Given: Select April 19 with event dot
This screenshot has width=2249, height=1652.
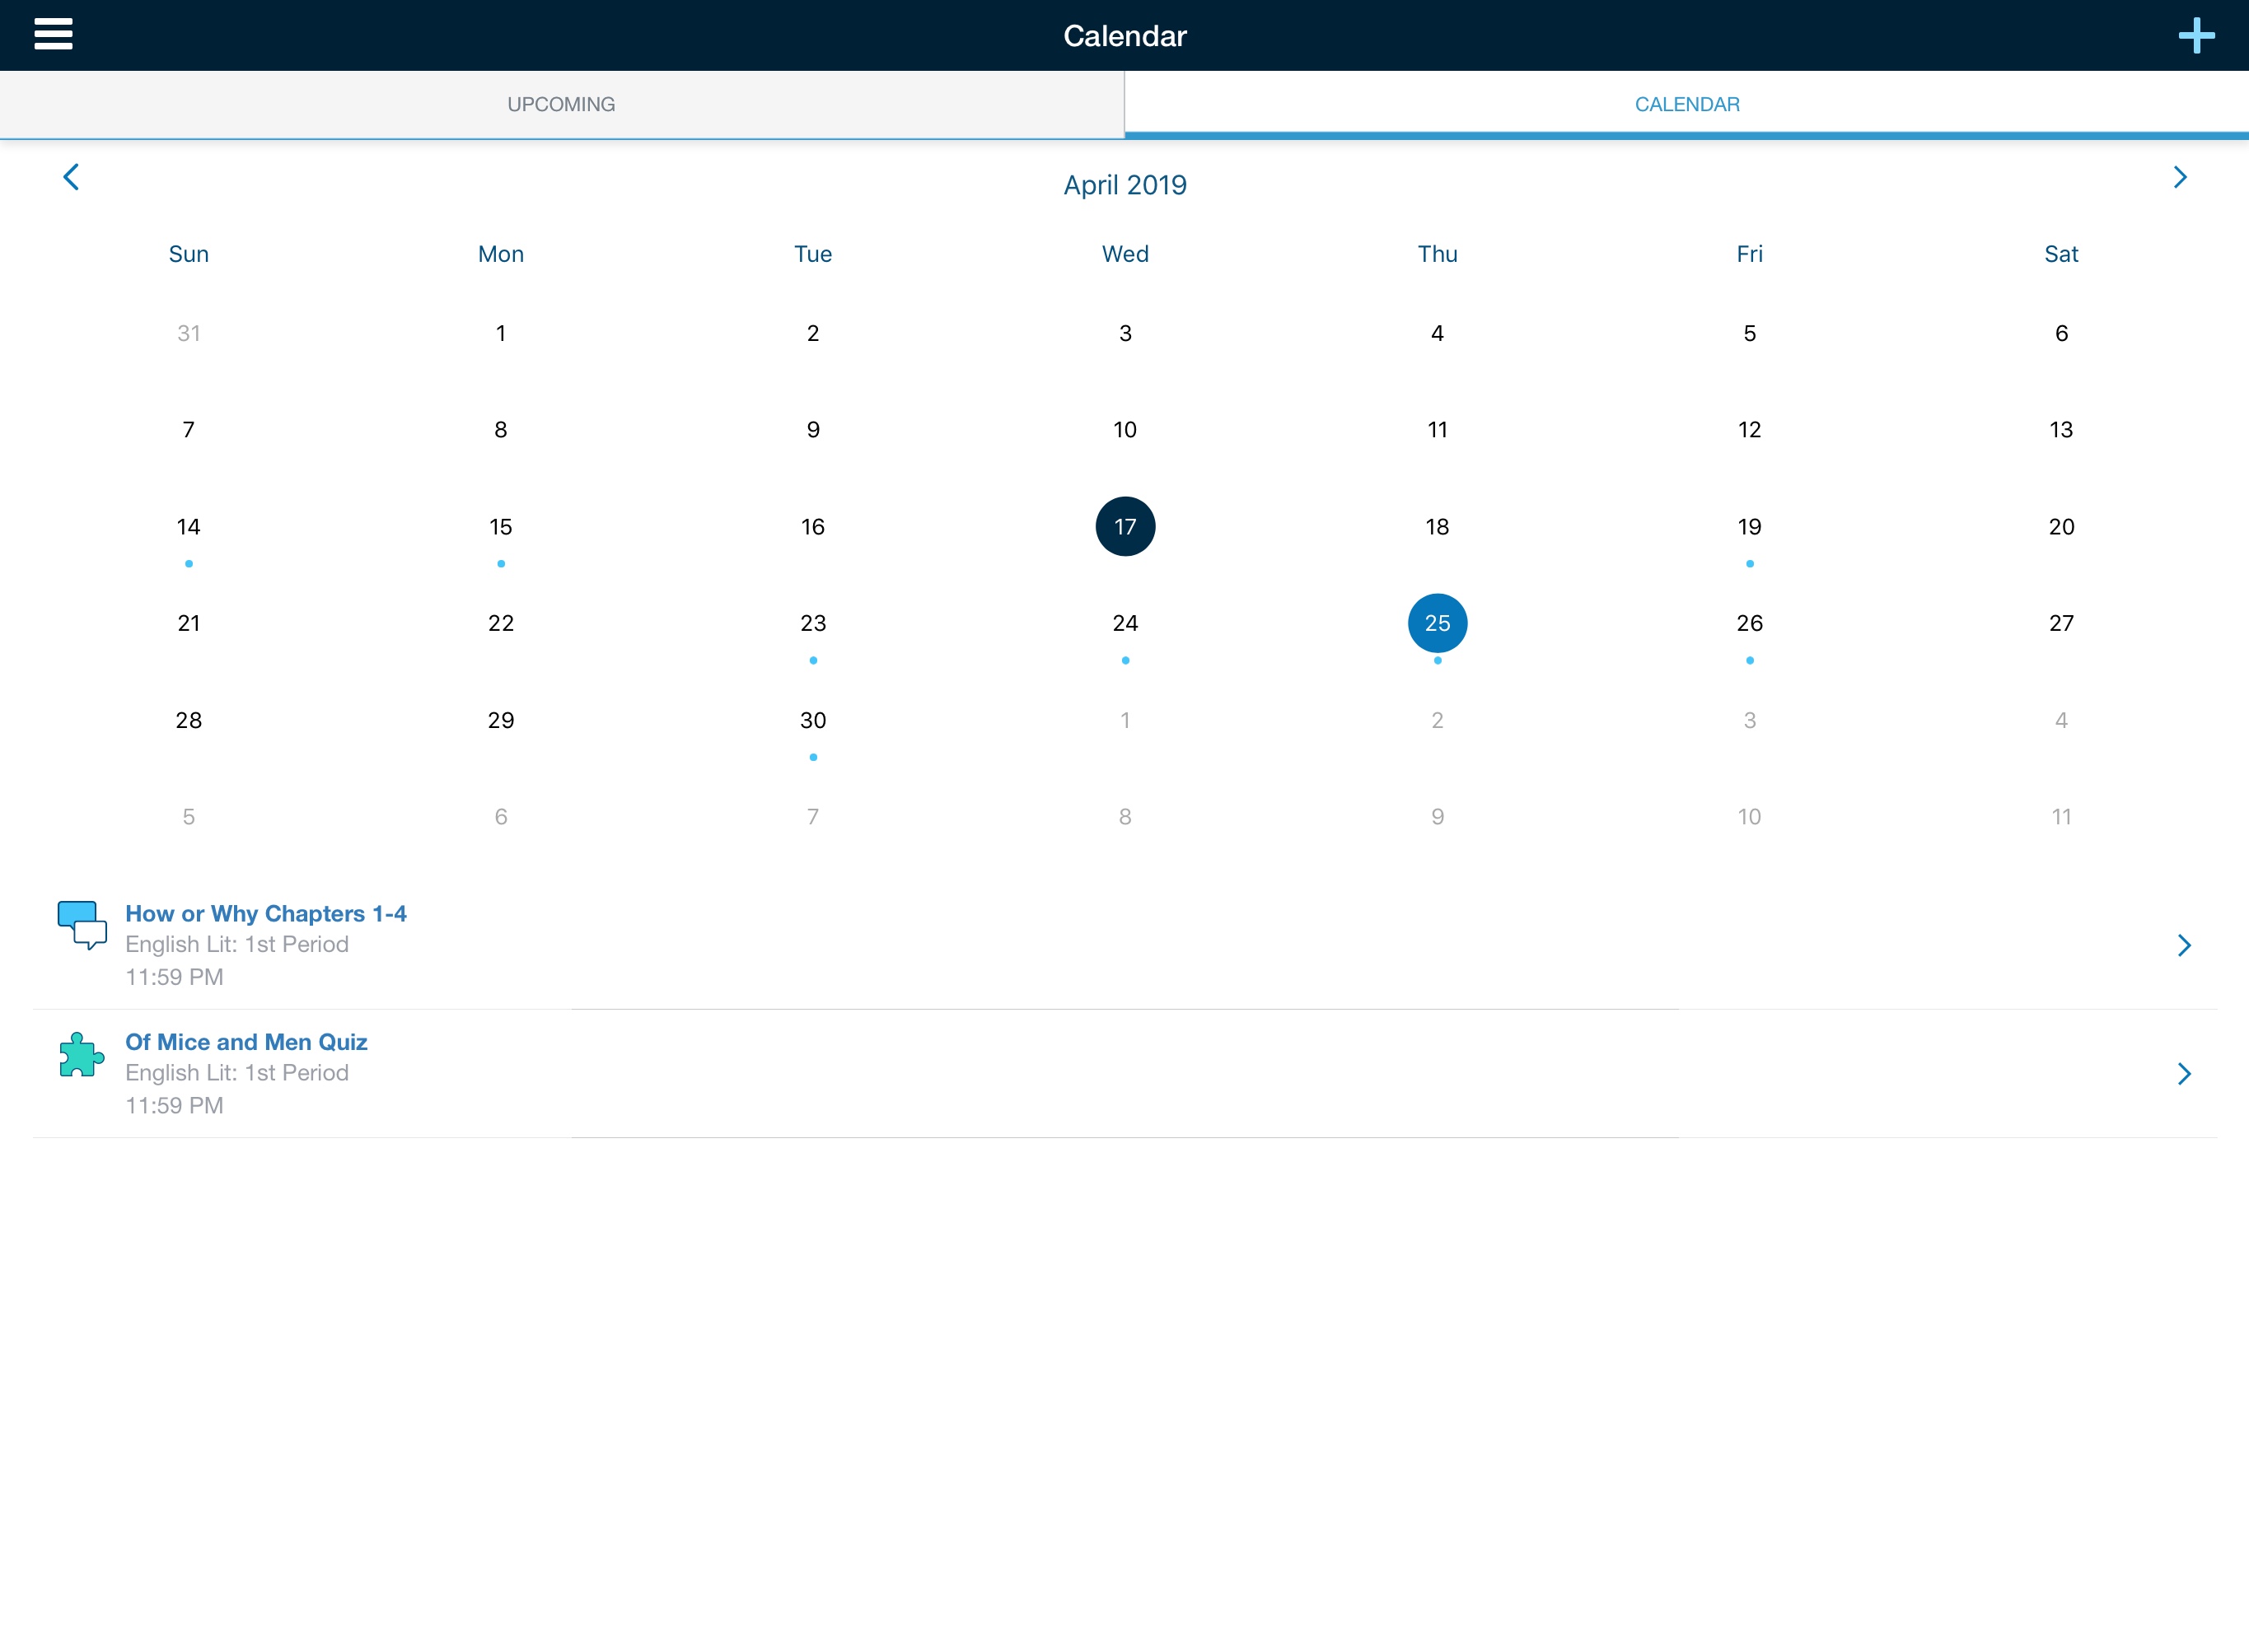Looking at the screenshot, I should click(1749, 527).
